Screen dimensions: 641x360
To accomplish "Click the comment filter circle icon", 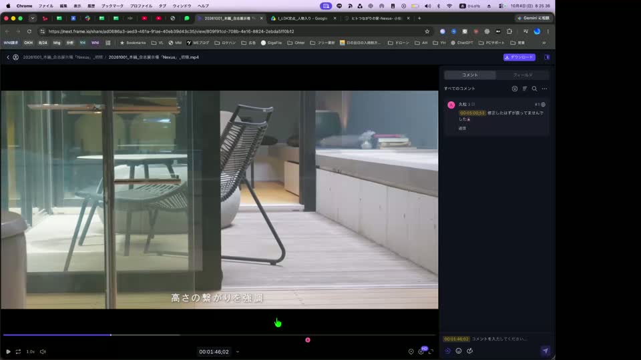I will 515,89.
